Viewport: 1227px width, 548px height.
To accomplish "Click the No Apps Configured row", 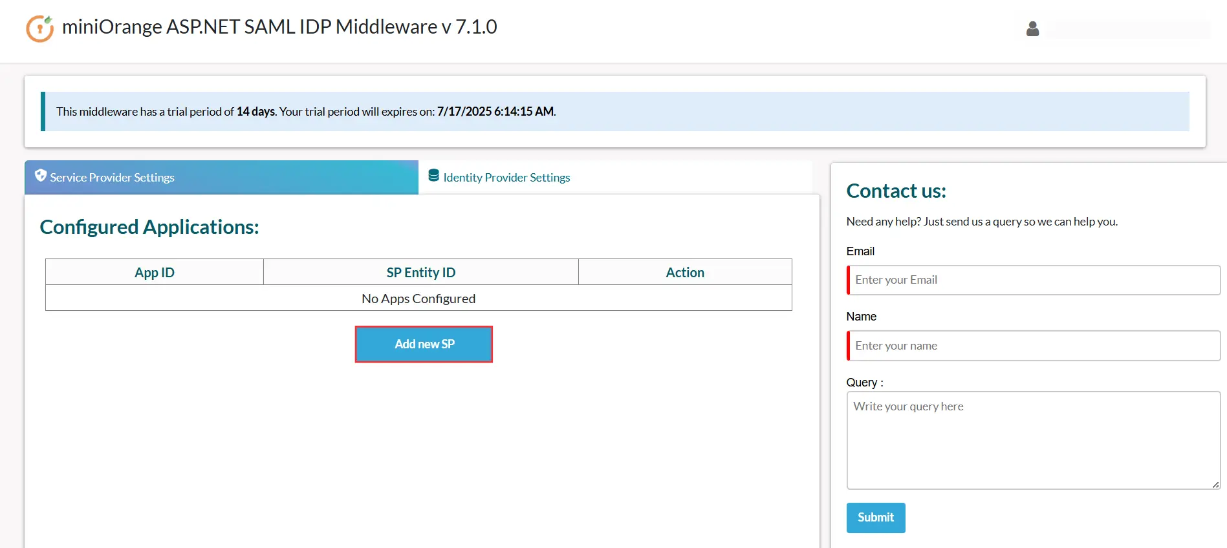I will 418,298.
